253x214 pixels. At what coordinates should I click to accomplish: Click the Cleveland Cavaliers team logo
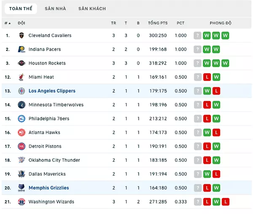(x=22, y=35)
